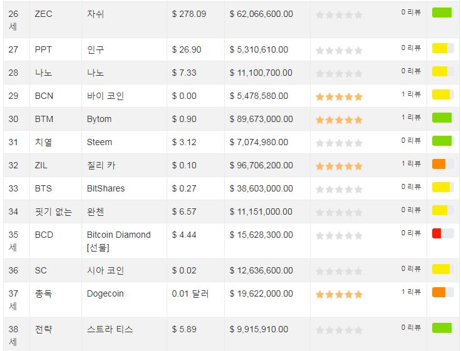Click the ZEC ticker symbol
The image size is (461, 351).
44,14
